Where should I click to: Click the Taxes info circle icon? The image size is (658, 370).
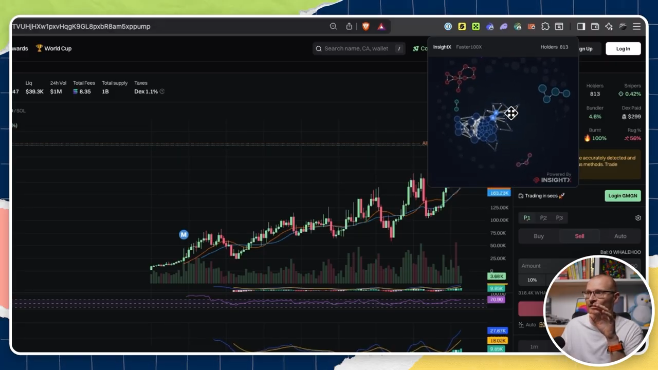pos(162,91)
